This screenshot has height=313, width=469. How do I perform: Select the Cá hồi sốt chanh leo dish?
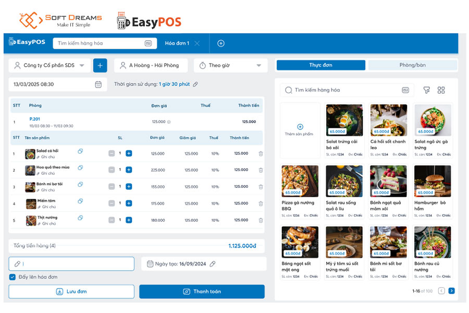click(x=389, y=130)
